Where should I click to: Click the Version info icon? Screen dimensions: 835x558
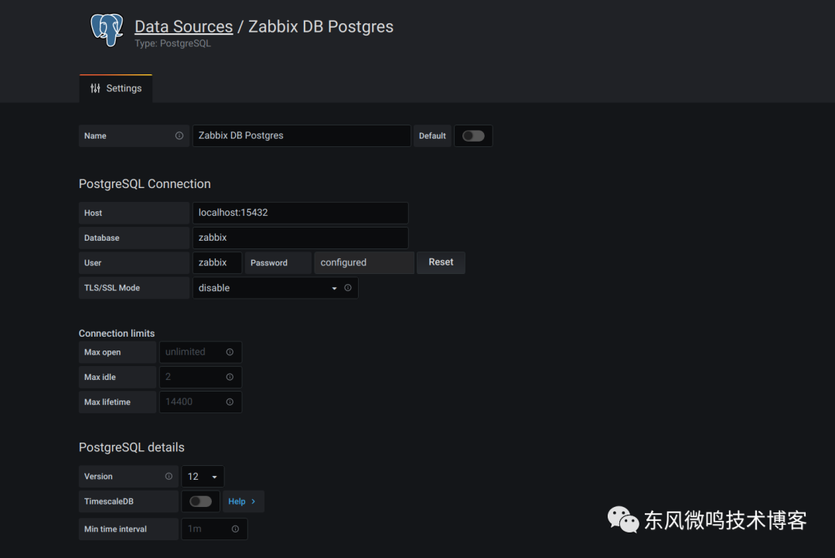[169, 476]
